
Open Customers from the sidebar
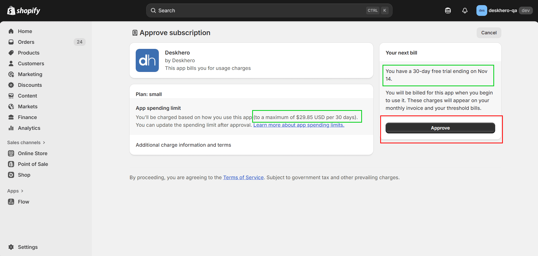pyautogui.click(x=31, y=63)
